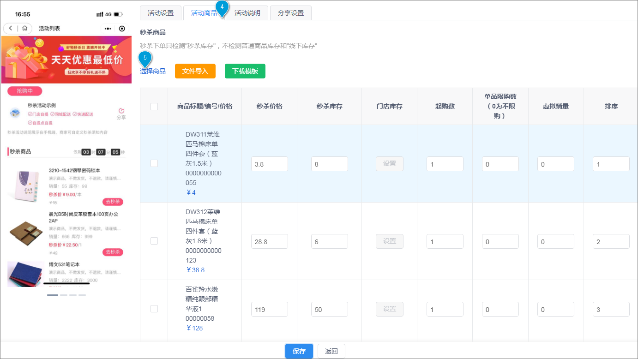Click the orange 文件导入 button
This screenshot has width=638, height=359.
[x=195, y=71]
